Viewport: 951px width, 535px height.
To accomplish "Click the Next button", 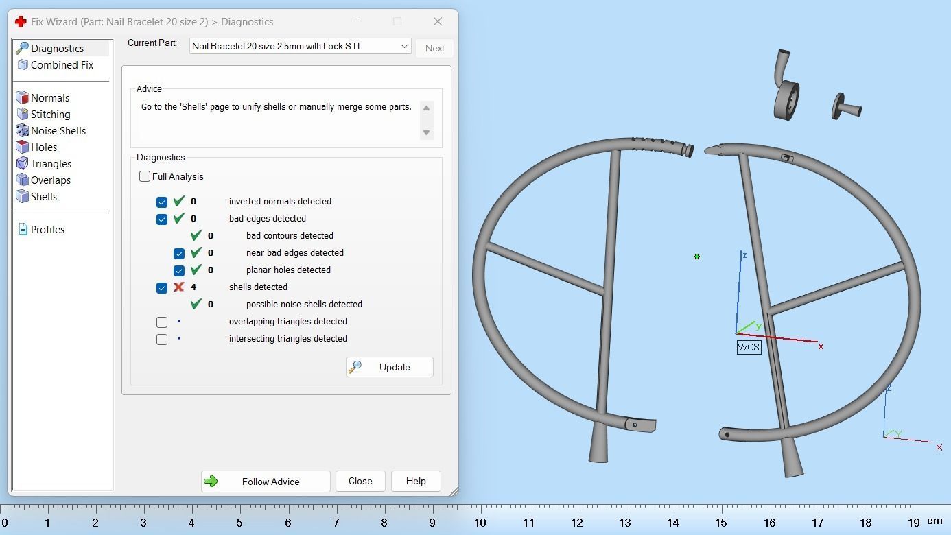I will tap(434, 48).
